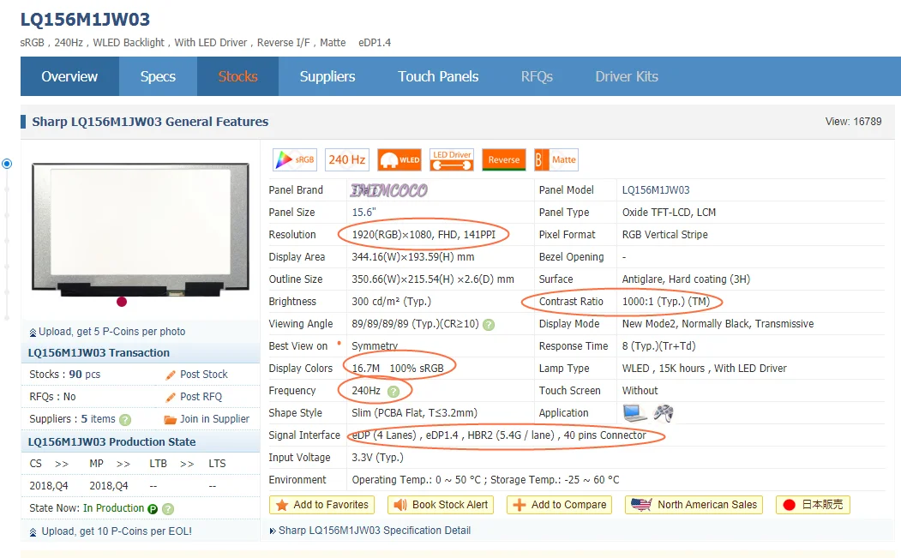Image resolution: width=901 pixels, height=558 pixels.
Task: Click help icon beside State Now
Action: pos(168,509)
